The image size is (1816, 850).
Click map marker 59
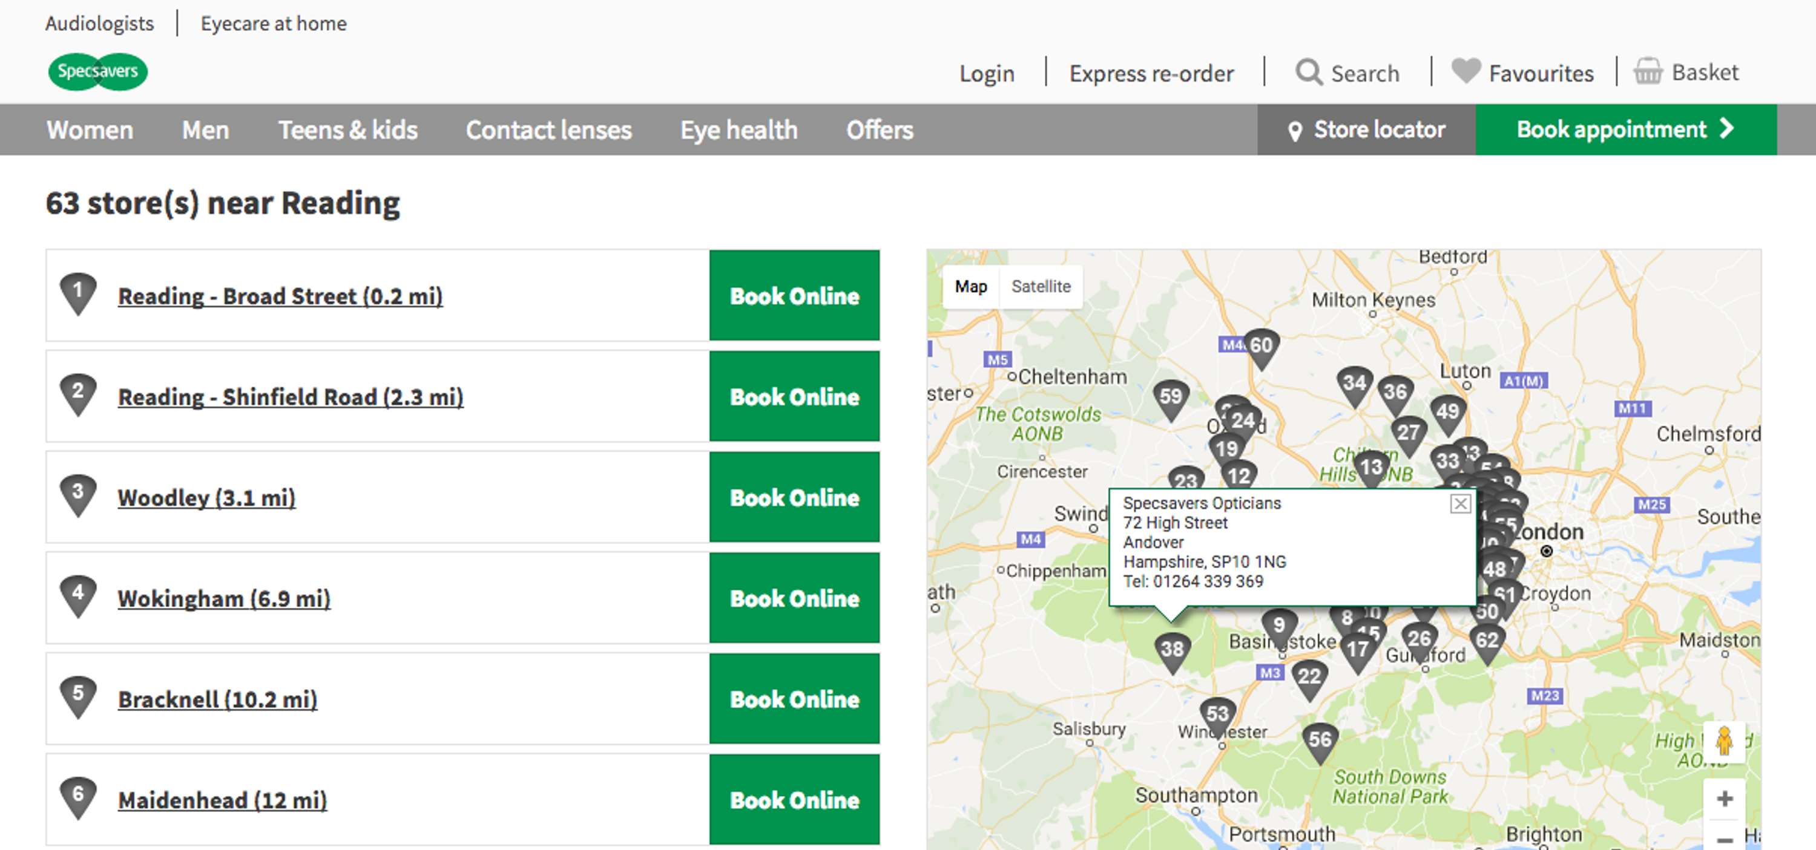point(1171,400)
